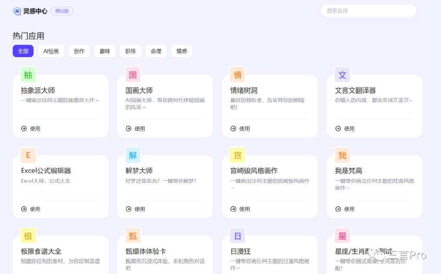Click the 极 icon for 极限食谱大全

(28, 235)
